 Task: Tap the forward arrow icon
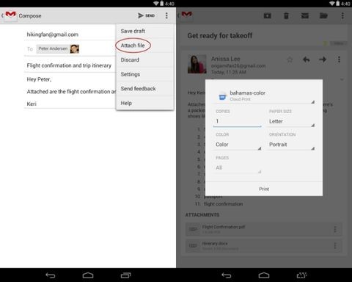click(x=323, y=59)
